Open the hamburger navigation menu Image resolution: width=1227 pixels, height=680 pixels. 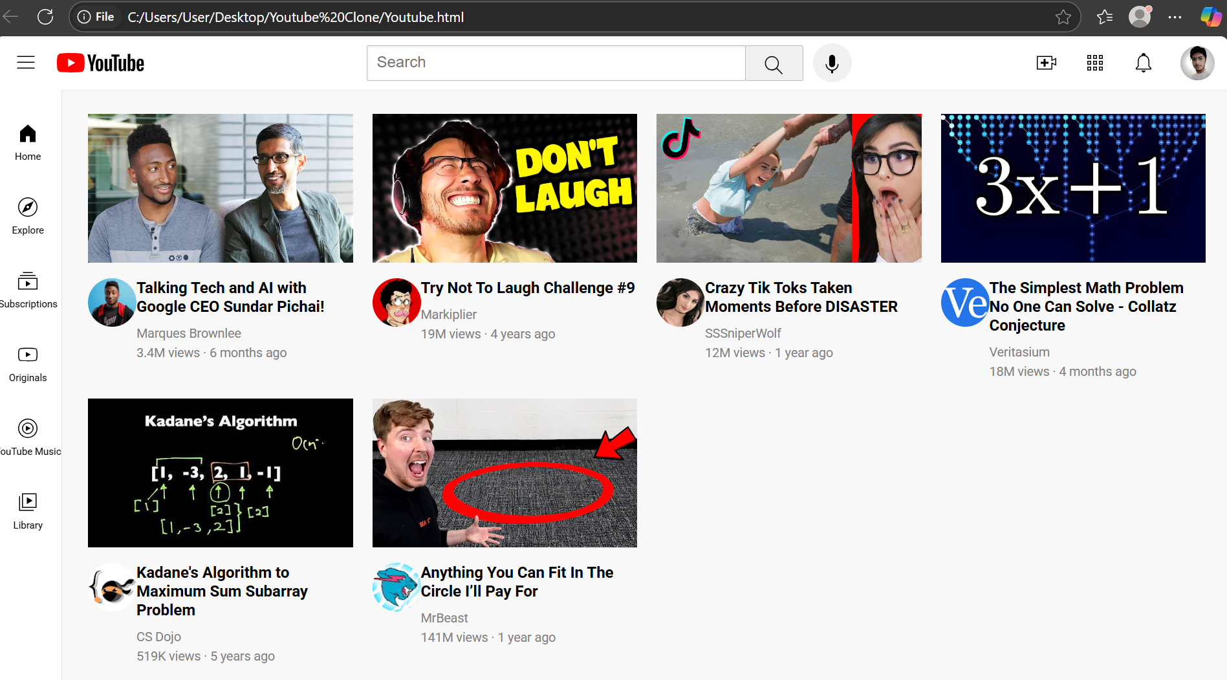pyautogui.click(x=26, y=62)
